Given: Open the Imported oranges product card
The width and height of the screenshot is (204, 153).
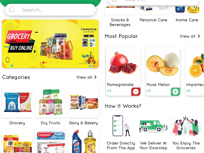Looking at the screenshot, I should click(x=195, y=71).
